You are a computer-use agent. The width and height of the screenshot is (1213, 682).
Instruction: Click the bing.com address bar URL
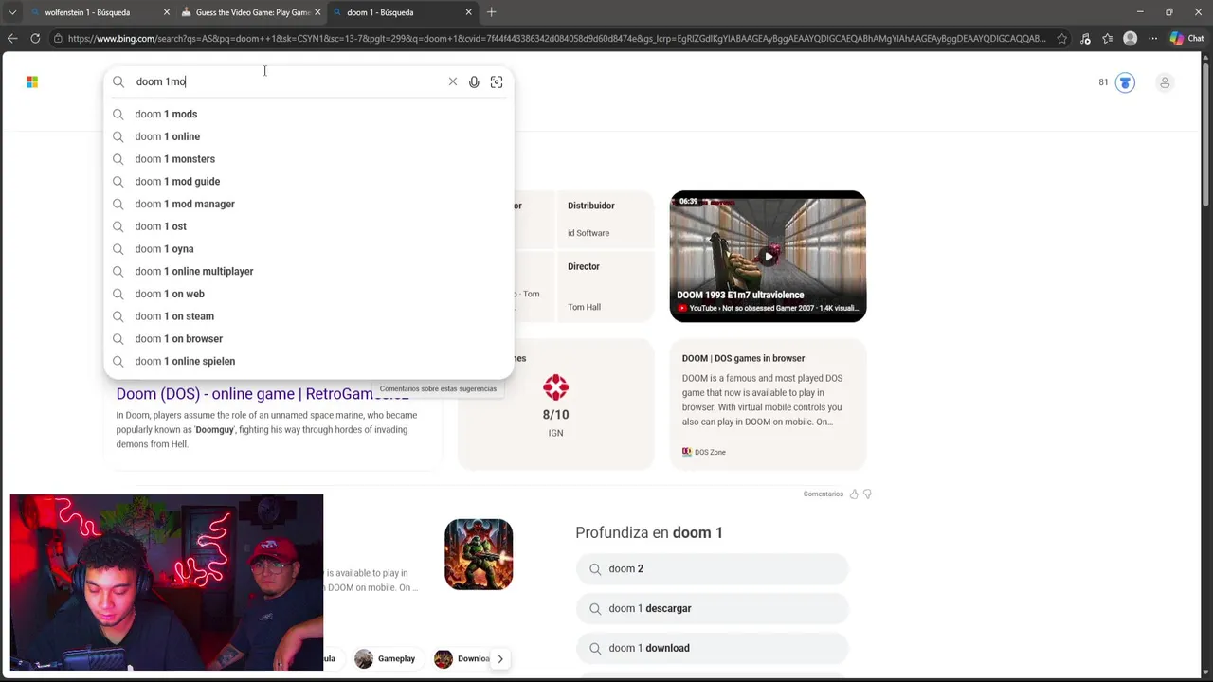pyautogui.click(x=556, y=39)
